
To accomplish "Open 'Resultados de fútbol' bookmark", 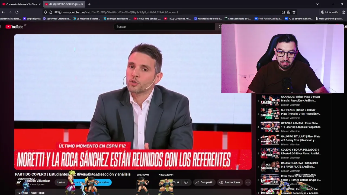I will (208, 19).
